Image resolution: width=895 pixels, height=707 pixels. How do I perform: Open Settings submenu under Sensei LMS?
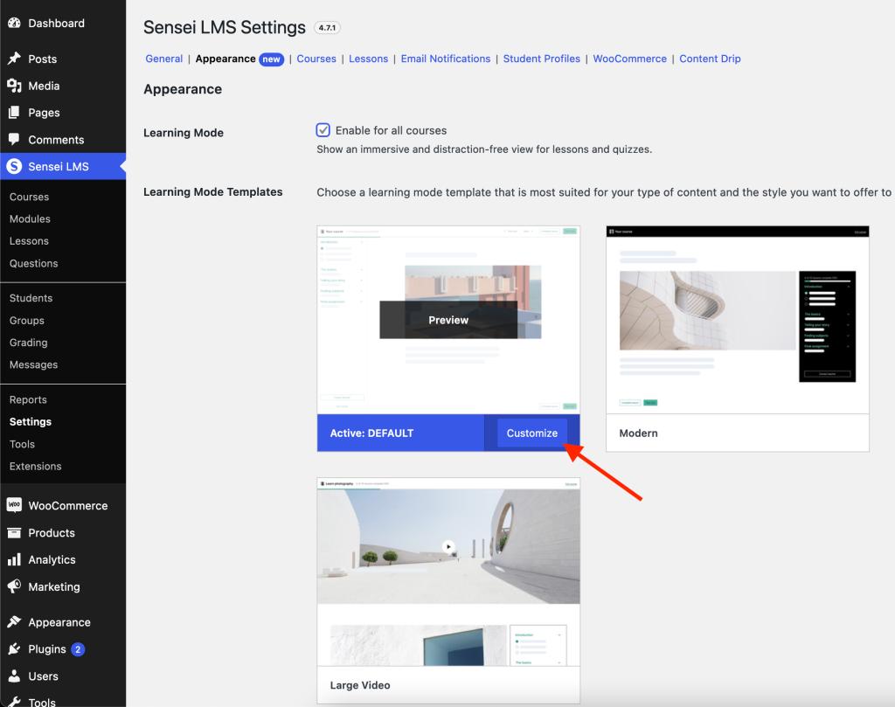(31, 422)
